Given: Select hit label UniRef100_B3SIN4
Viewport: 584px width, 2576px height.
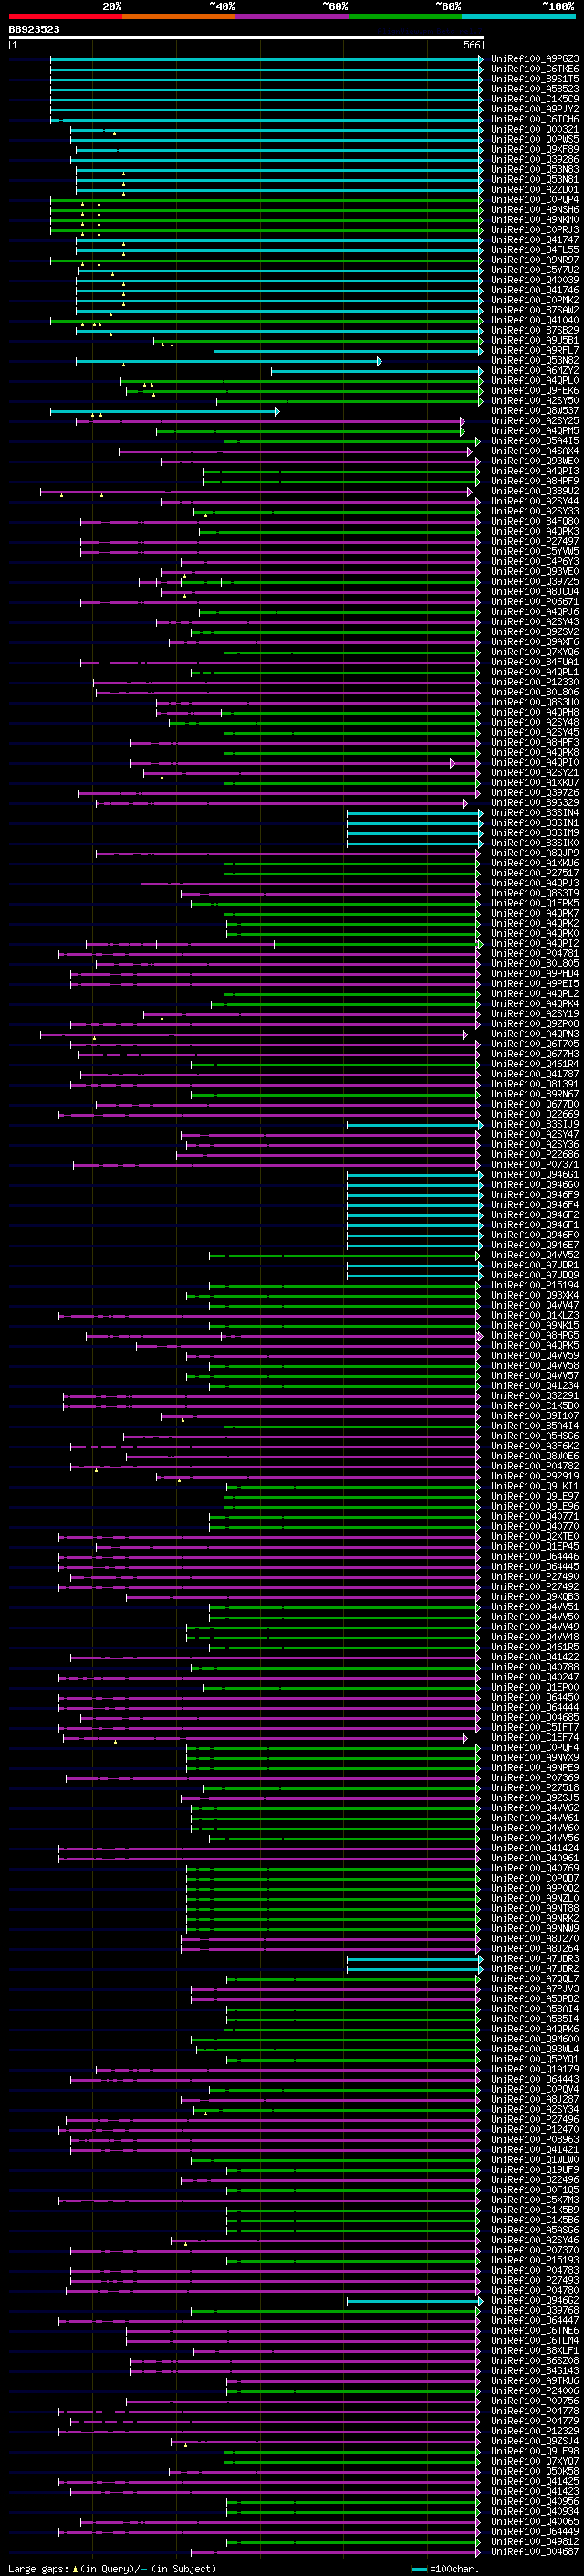Looking at the screenshot, I should (535, 813).
